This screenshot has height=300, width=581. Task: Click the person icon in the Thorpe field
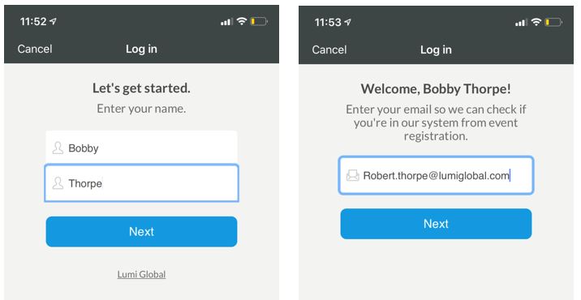tap(58, 183)
